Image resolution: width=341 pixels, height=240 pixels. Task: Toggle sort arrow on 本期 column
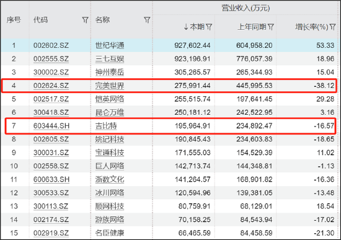(186, 27)
